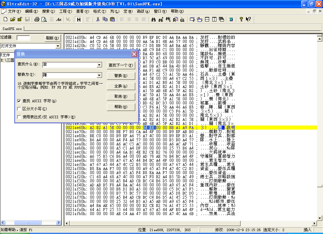
Task: Click the Help question mark icon
Action: click(241, 19)
